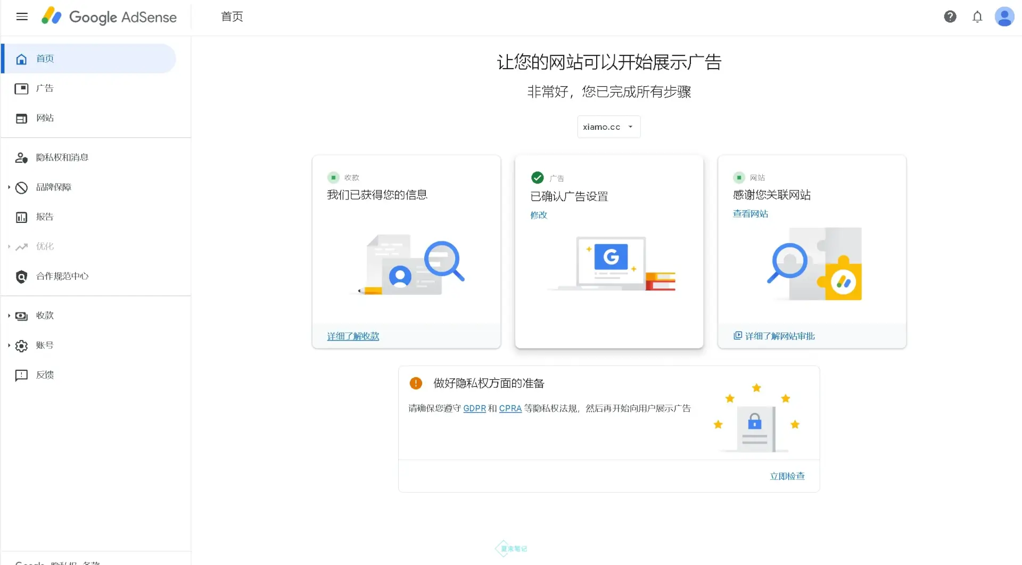Click the heading 做好隐私权方面的准备

pyautogui.click(x=489, y=383)
